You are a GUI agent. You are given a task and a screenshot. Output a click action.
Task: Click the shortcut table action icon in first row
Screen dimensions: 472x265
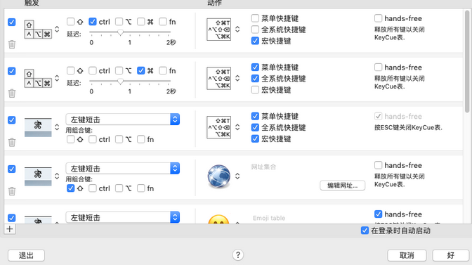tap(219, 30)
